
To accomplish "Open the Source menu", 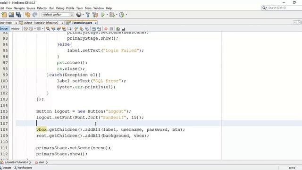I will (x=31, y=8).
